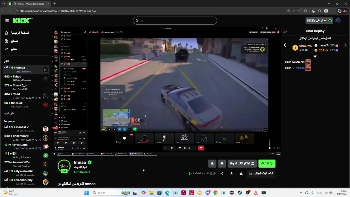Screen dimensions: 350x197
Task: Click the الاشتراكات المُهداة gift subs button
Action: pyautogui.click(x=242, y=164)
